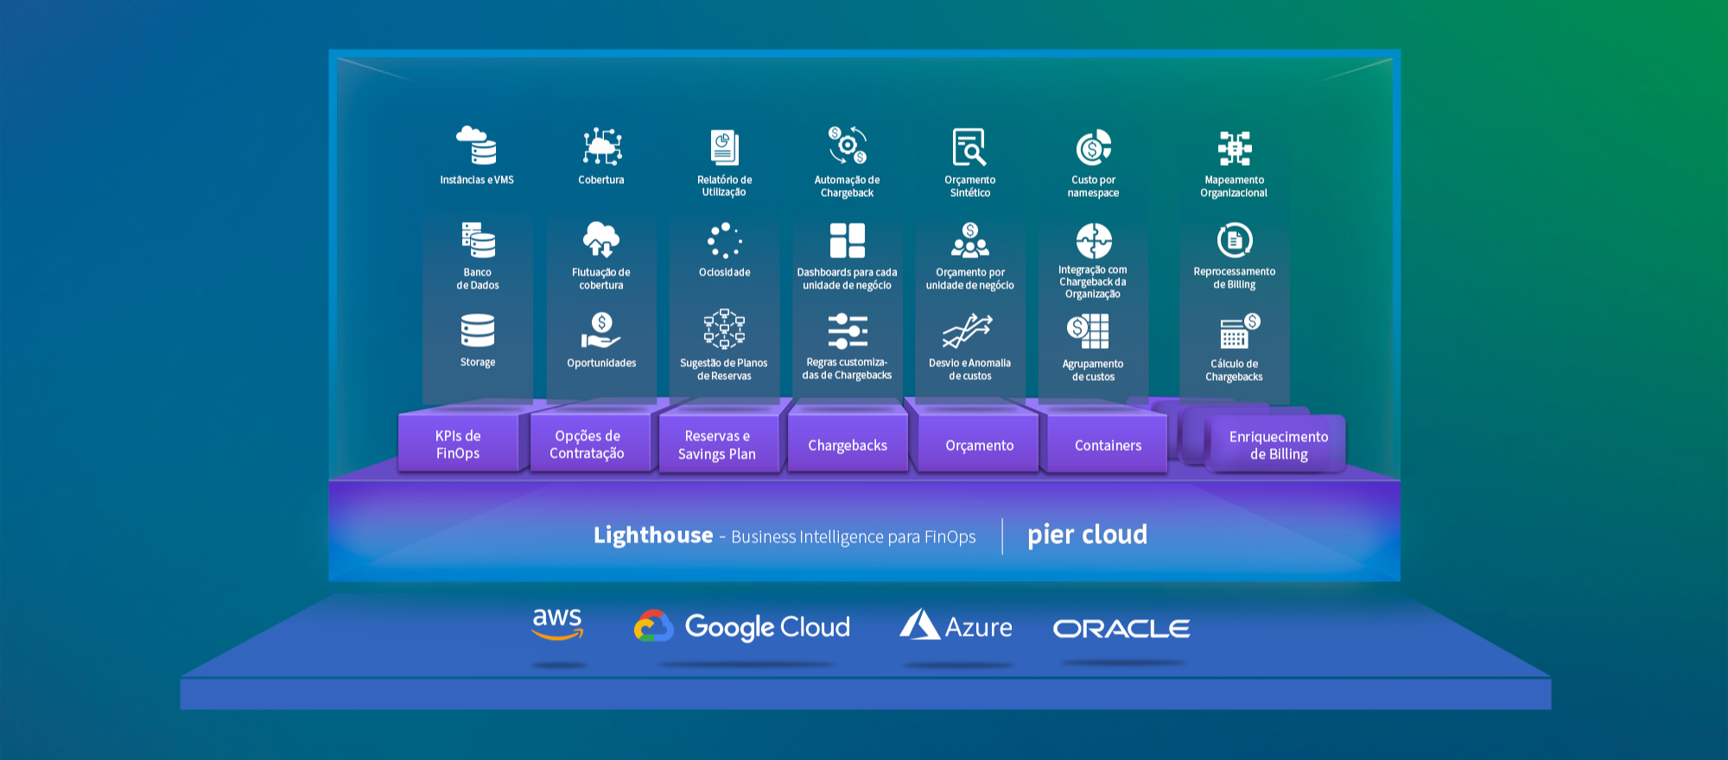Select the Sugestão de Planos de Reservas icon
This screenshot has width=1728, height=760.
(724, 329)
